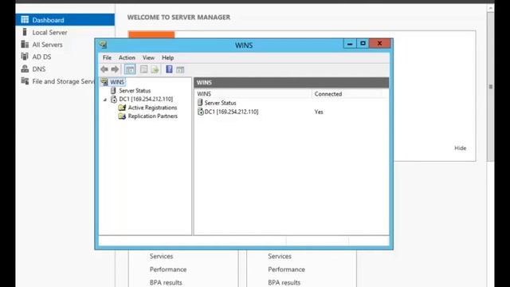510x287 pixels.
Task: Select DC1 [169.254.212.110] text in details list
Action: point(231,112)
